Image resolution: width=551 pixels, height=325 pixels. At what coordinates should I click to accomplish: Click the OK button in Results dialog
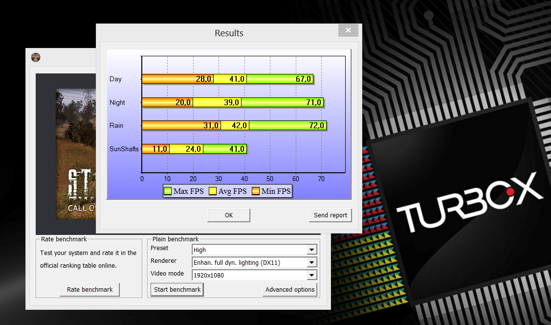[229, 215]
